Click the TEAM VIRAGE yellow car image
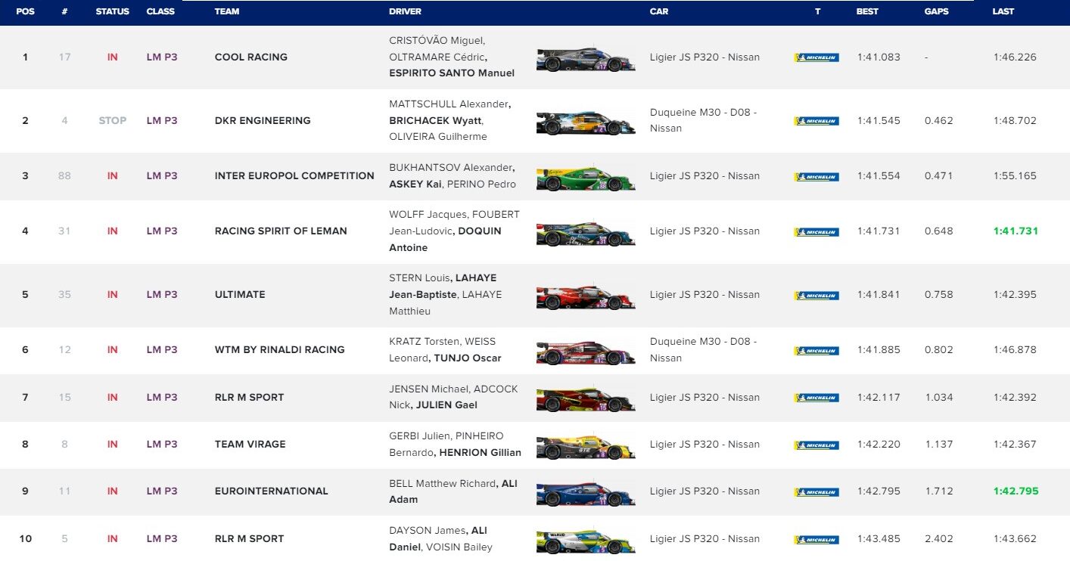This screenshot has width=1070, height=561. [x=586, y=448]
